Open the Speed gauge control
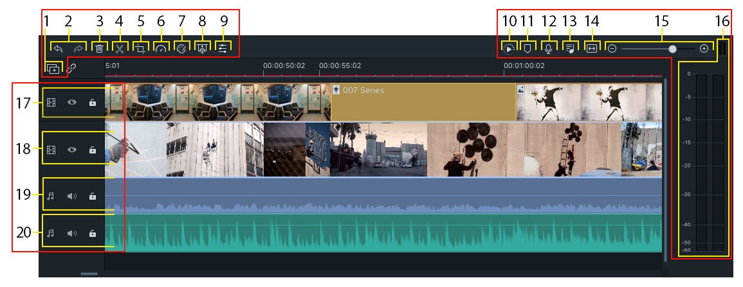The width and height of the screenshot is (743, 287). (161, 49)
